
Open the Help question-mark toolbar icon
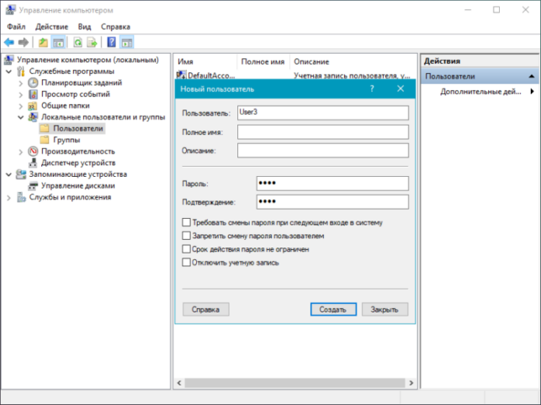[111, 42]
